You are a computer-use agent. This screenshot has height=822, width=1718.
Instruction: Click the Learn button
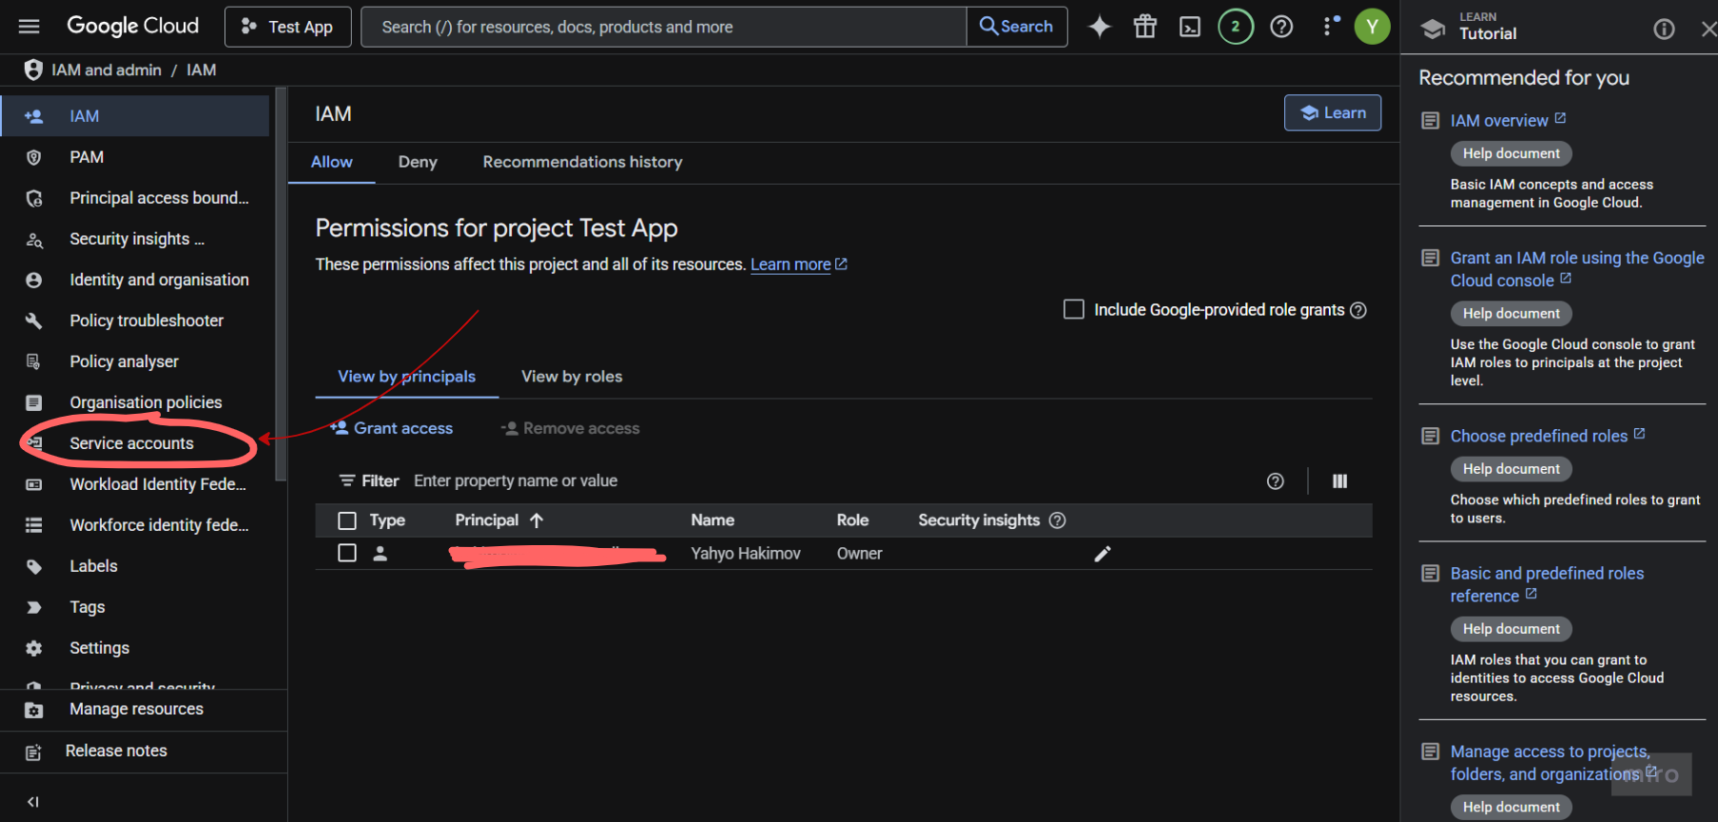point(1333,113)
